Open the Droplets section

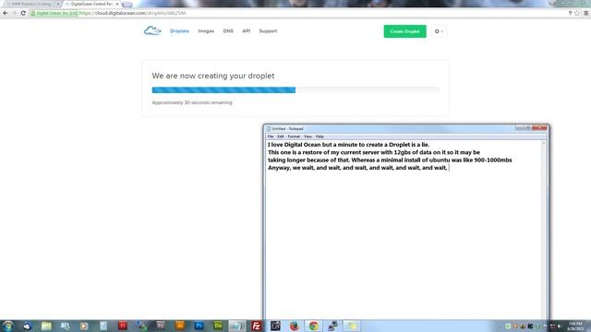[179, 31]
